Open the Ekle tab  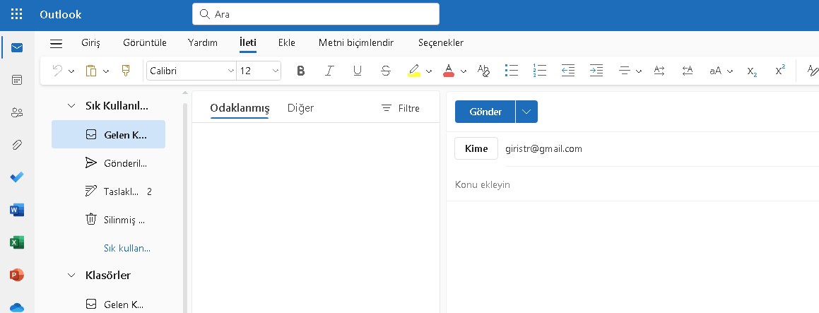[287, 43]
